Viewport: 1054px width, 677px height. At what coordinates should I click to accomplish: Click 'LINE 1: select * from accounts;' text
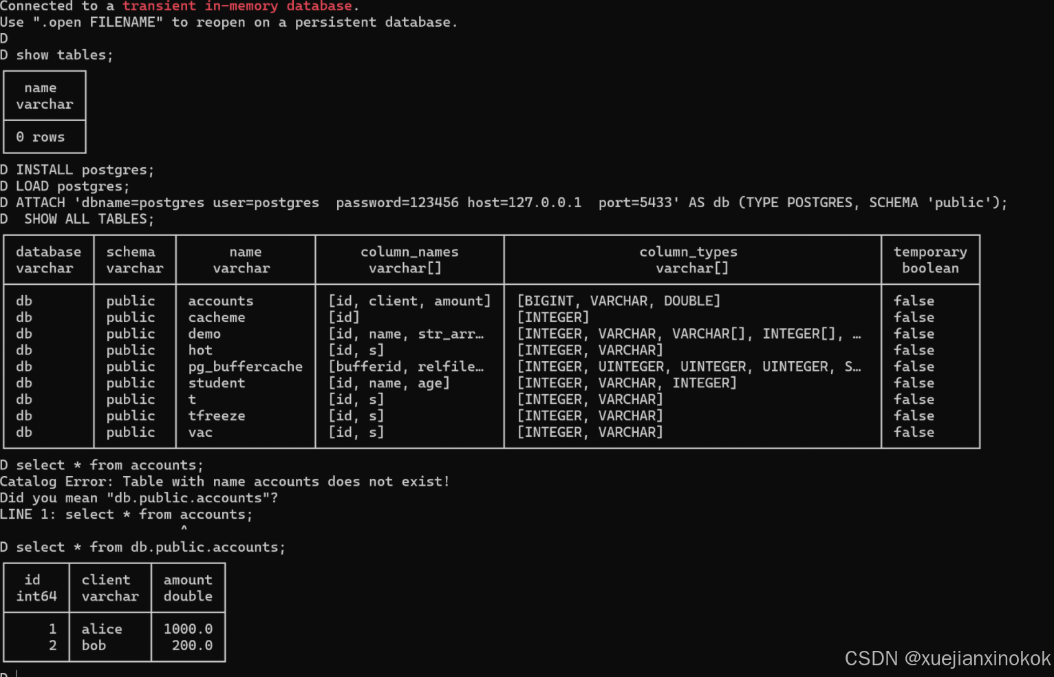click(127, 515)
